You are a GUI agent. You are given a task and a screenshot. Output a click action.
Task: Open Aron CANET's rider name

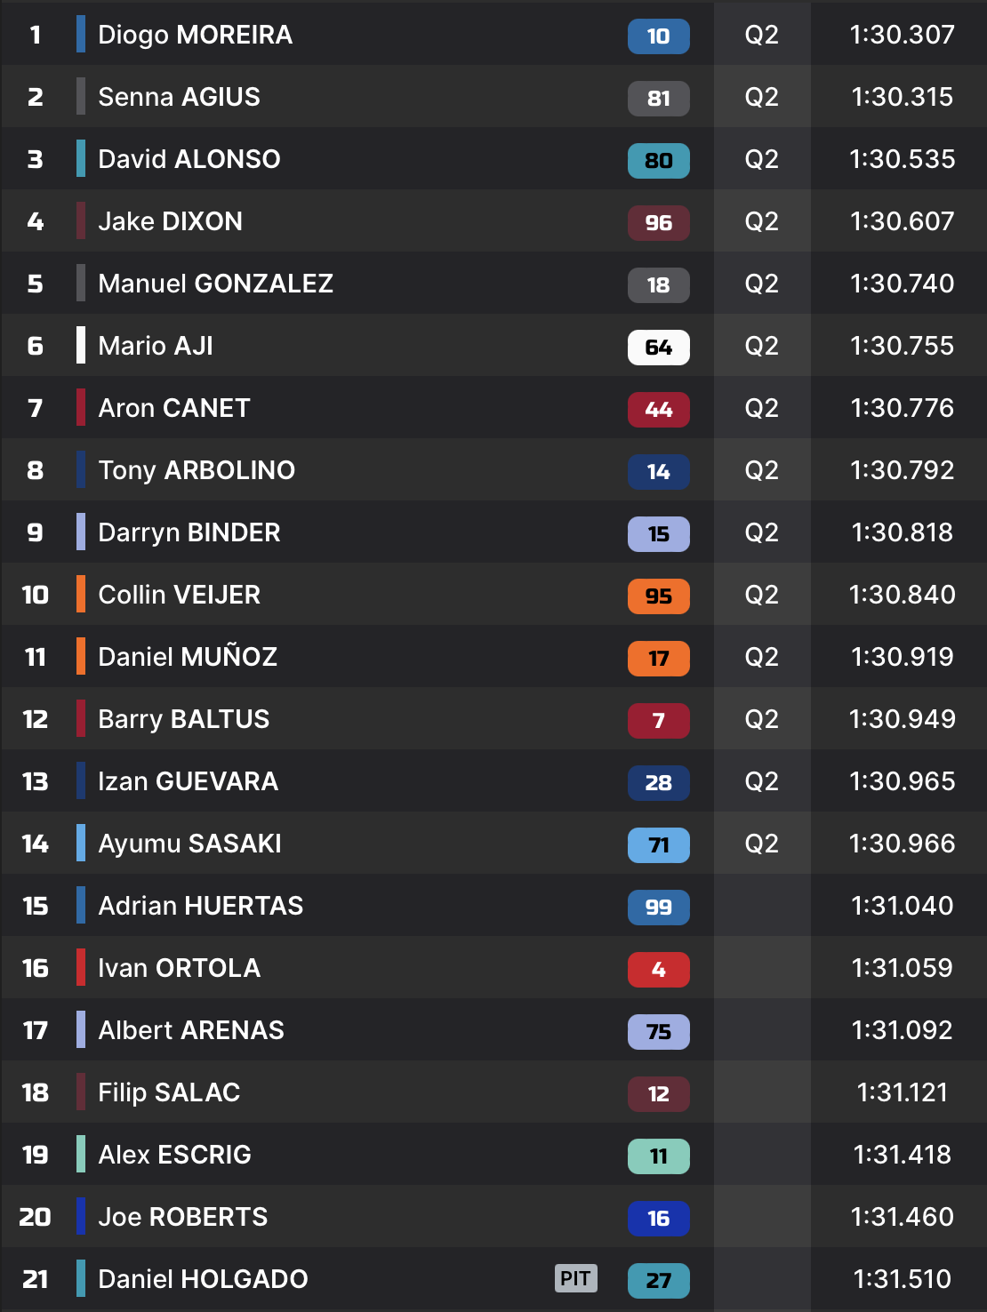point(174,408)
